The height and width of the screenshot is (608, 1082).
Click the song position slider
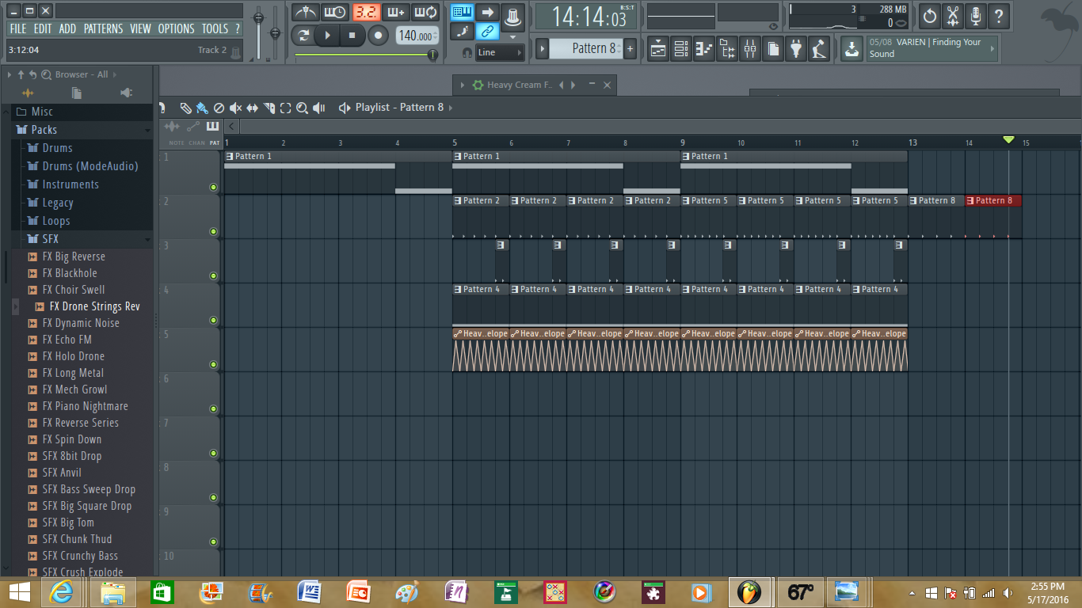tap(366, 55)
